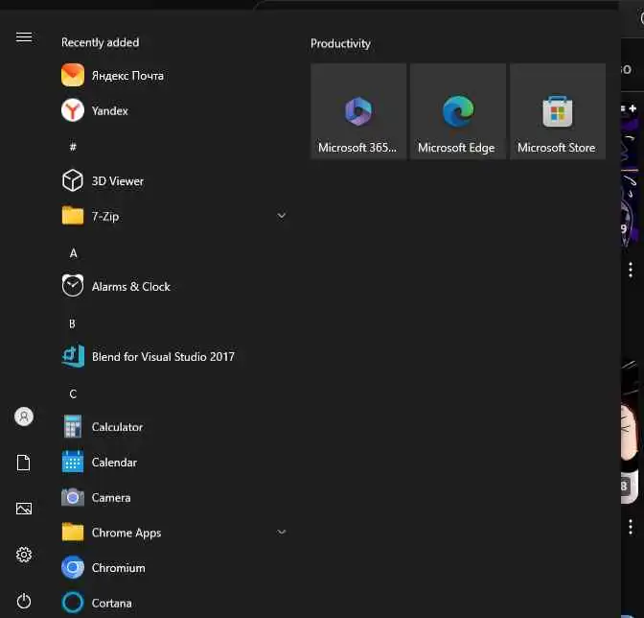Screen dimensions: 644x618
Task: Click the letter A section header
Action: tap(73, 253)
